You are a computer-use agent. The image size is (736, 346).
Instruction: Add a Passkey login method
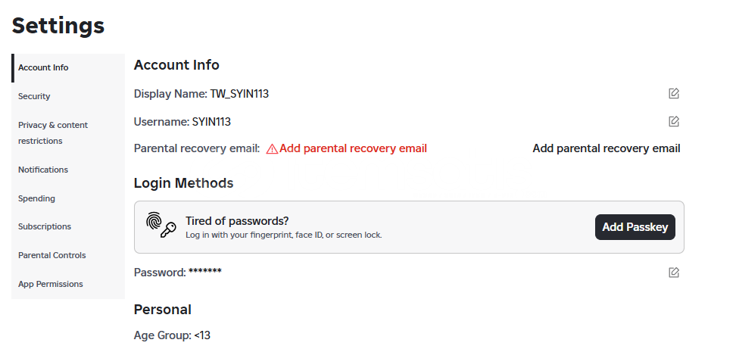pyautogui.click(x=635, y=227)
